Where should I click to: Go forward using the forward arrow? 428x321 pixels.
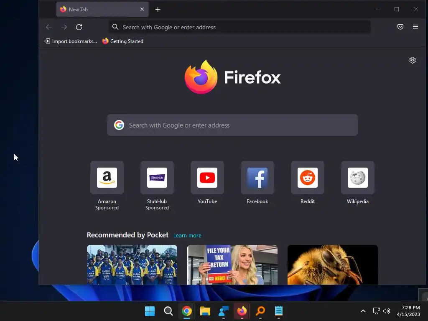point(64,27)
